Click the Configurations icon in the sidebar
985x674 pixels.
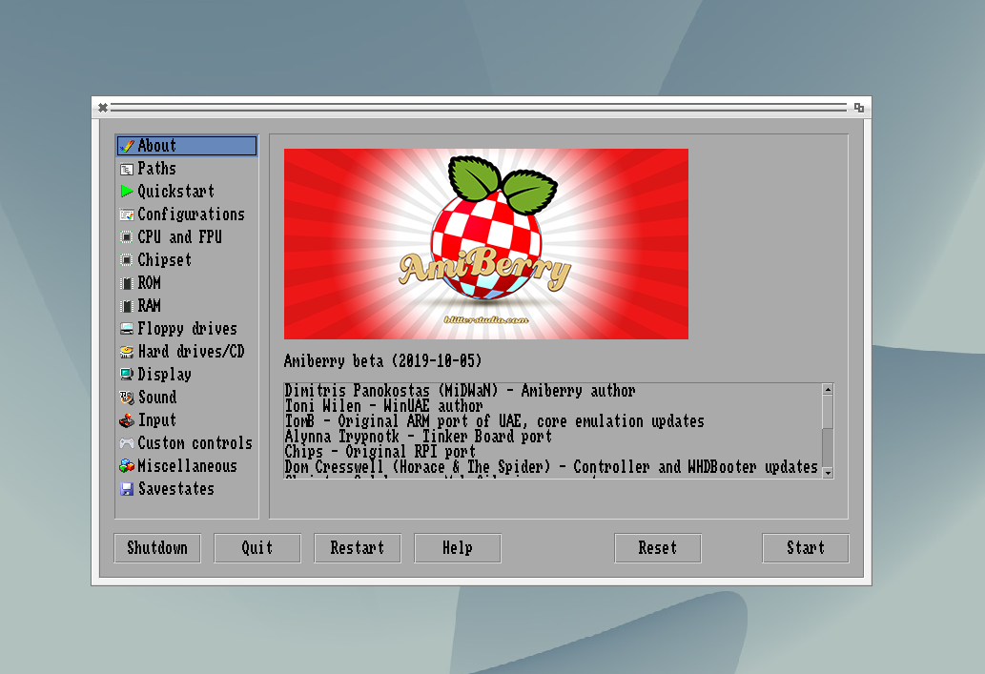(127, 214)
